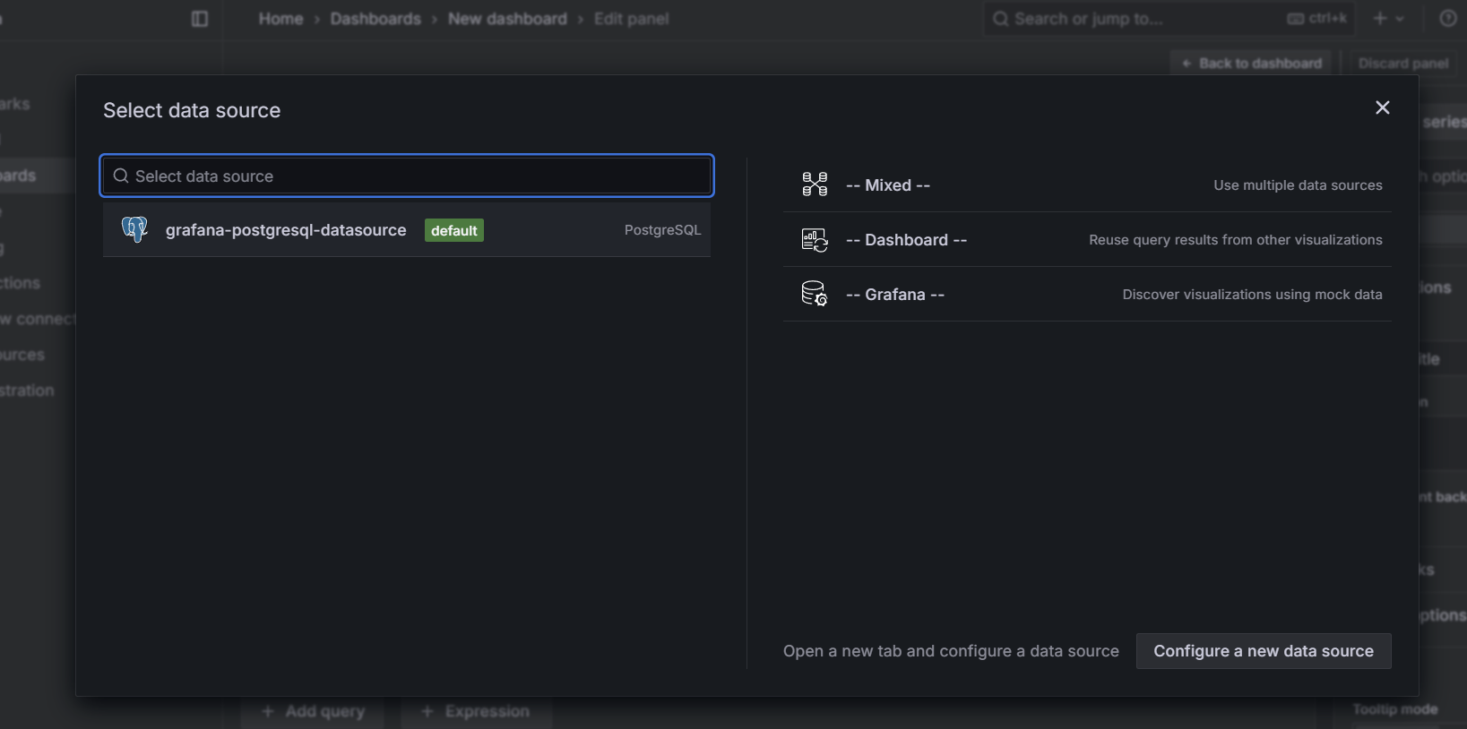
Task: Click the Expression button
Action: tap(476, 711)
